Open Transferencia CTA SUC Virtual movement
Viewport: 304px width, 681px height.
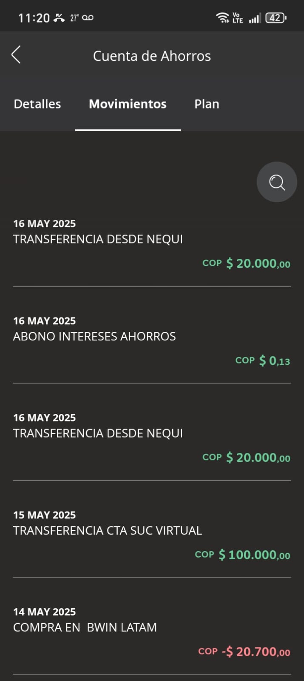click(x=108, y=530)
